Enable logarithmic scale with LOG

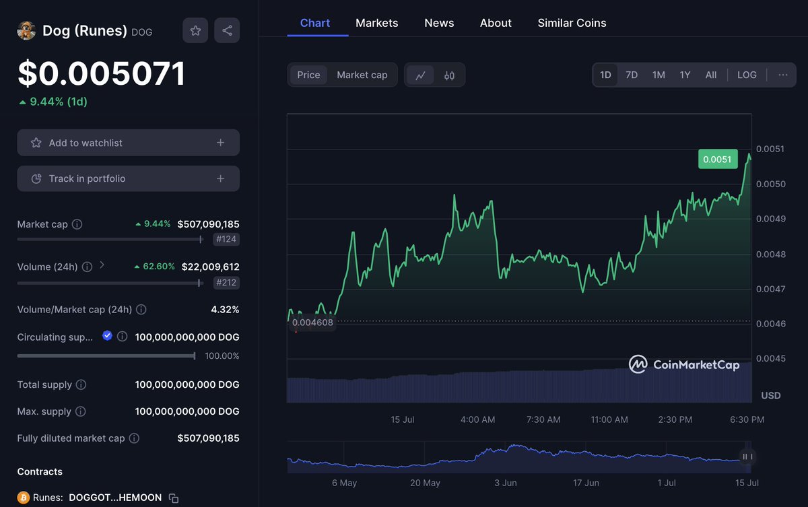pos(747,75)
